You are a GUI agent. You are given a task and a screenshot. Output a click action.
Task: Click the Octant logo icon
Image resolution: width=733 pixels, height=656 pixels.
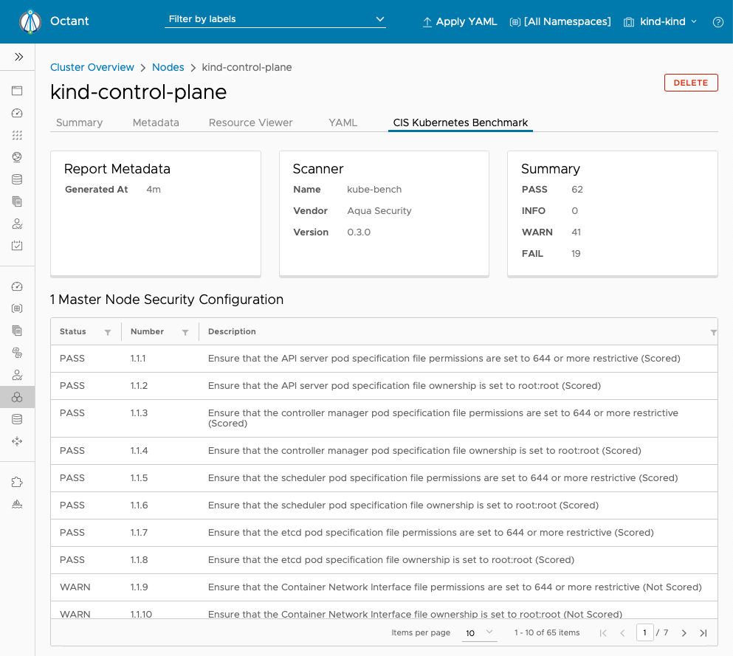pos(30,21)
